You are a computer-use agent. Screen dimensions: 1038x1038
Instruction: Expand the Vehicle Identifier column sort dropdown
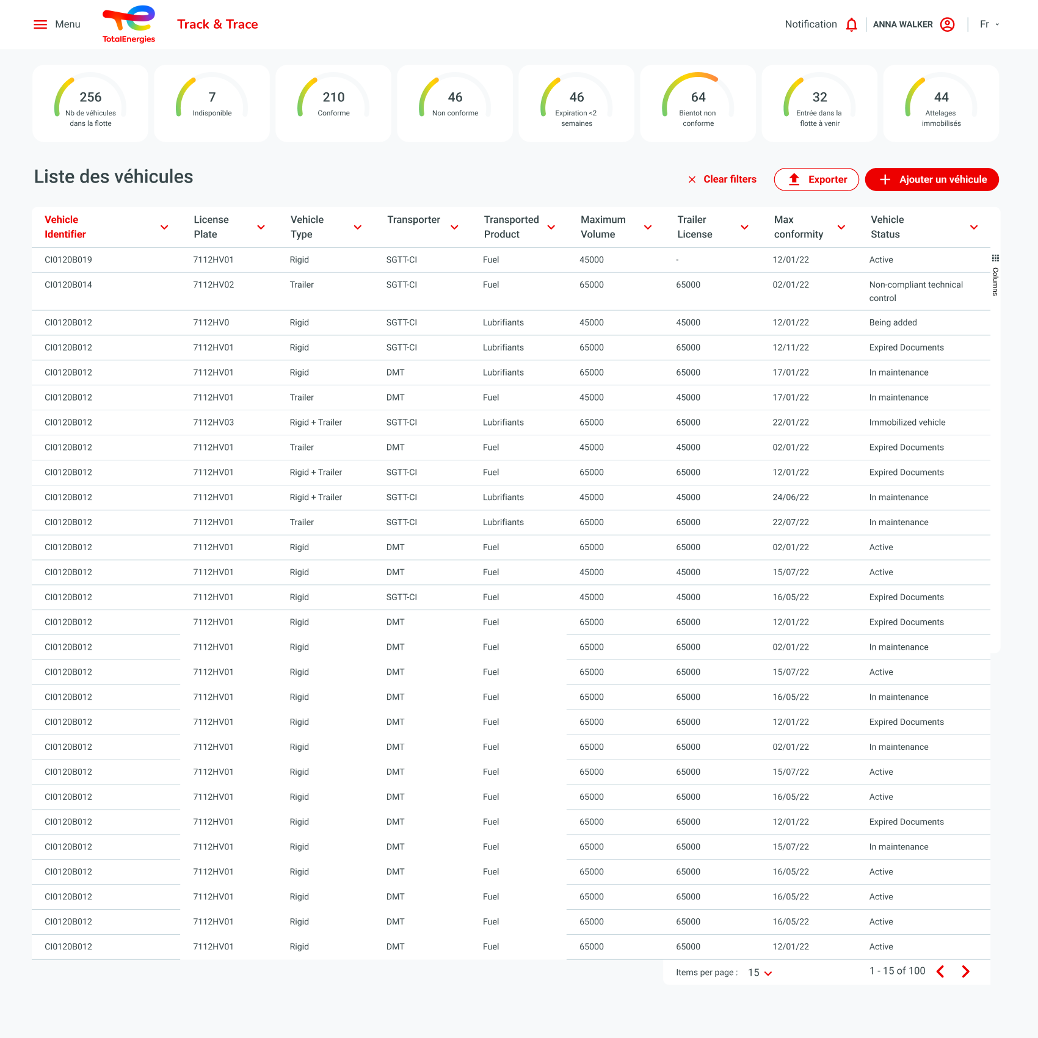coord(164,227)
